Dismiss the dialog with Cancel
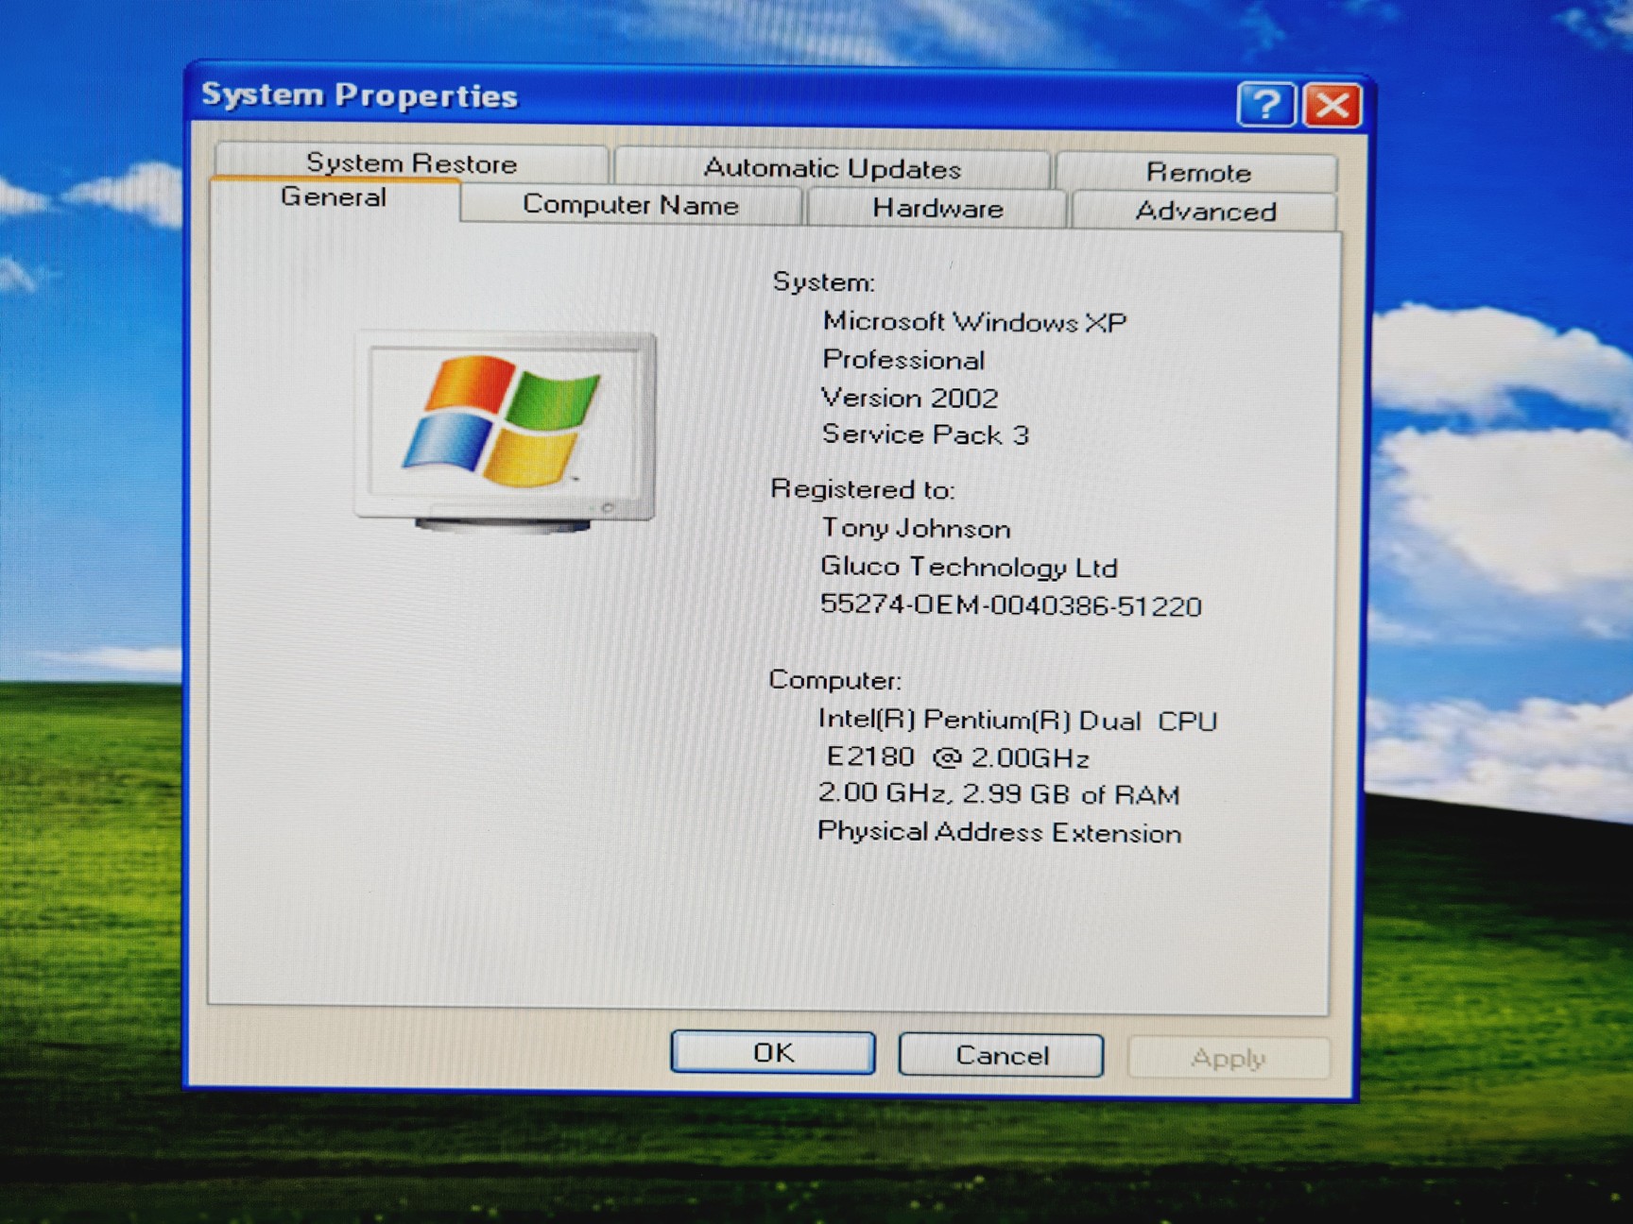 (1002, 1055)
